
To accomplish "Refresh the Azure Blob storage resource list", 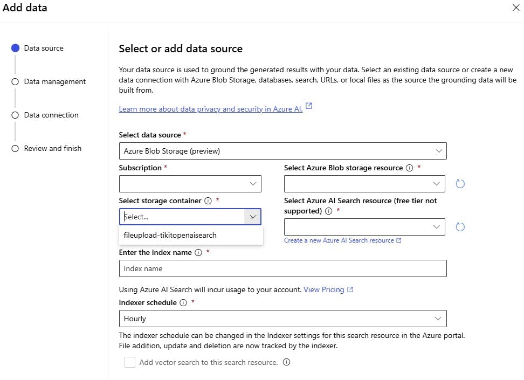I will [x=460, y=184].
